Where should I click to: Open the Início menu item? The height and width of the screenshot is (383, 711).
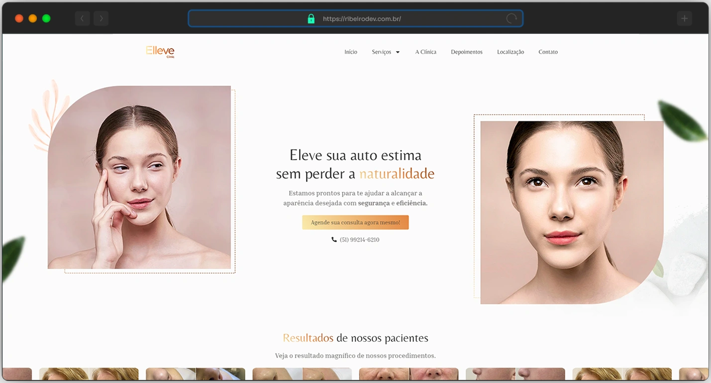tap(351, 52)
